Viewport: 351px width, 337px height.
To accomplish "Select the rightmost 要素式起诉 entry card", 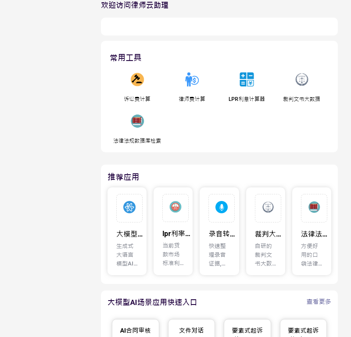I will pos(303,330).
